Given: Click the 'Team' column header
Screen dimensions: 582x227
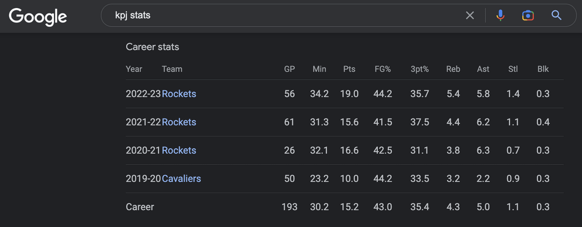Looking at the screenshot, I should click(172, 69).
